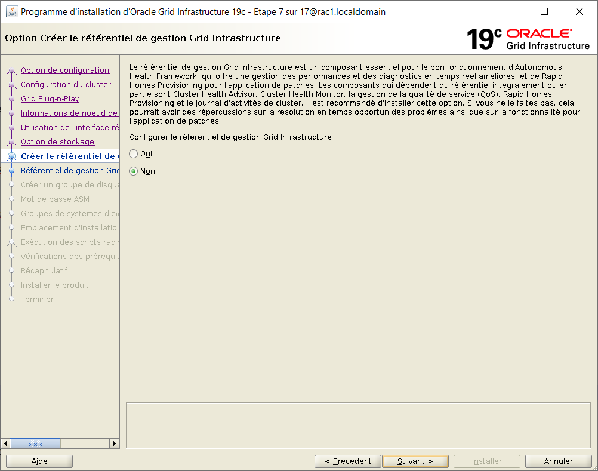The height and width of the screenshot is (471, 598).
Task: Click the step bullet beside Option de configuration
Action: [x=12, y=70]
